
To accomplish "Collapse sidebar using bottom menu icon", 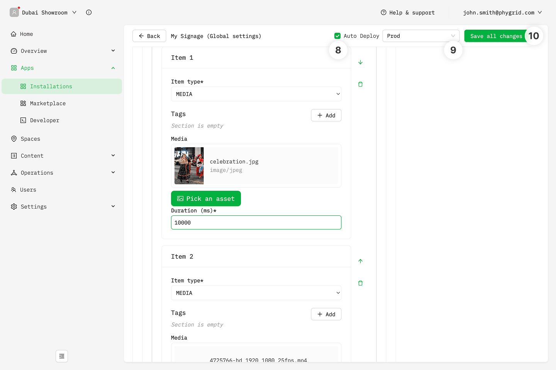I will click(x=62, y=356).
